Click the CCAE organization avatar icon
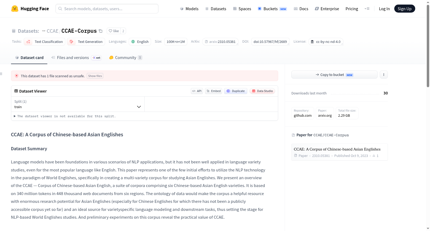430x231 pixels. tap(44, 31)
